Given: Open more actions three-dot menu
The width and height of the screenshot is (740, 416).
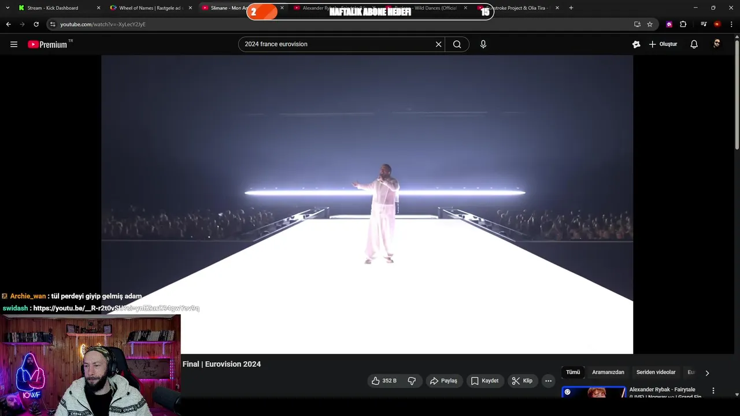Looking at the screenshot, I should 548,381.
